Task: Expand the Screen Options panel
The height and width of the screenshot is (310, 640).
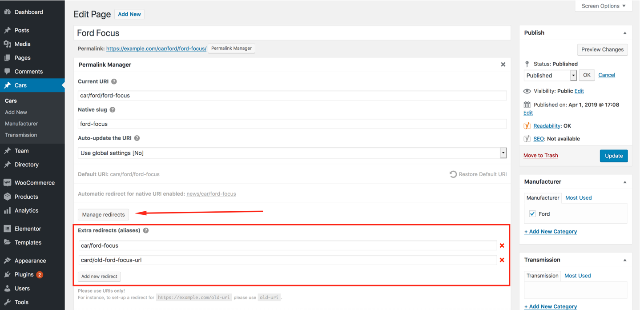Action: point(604,6)
